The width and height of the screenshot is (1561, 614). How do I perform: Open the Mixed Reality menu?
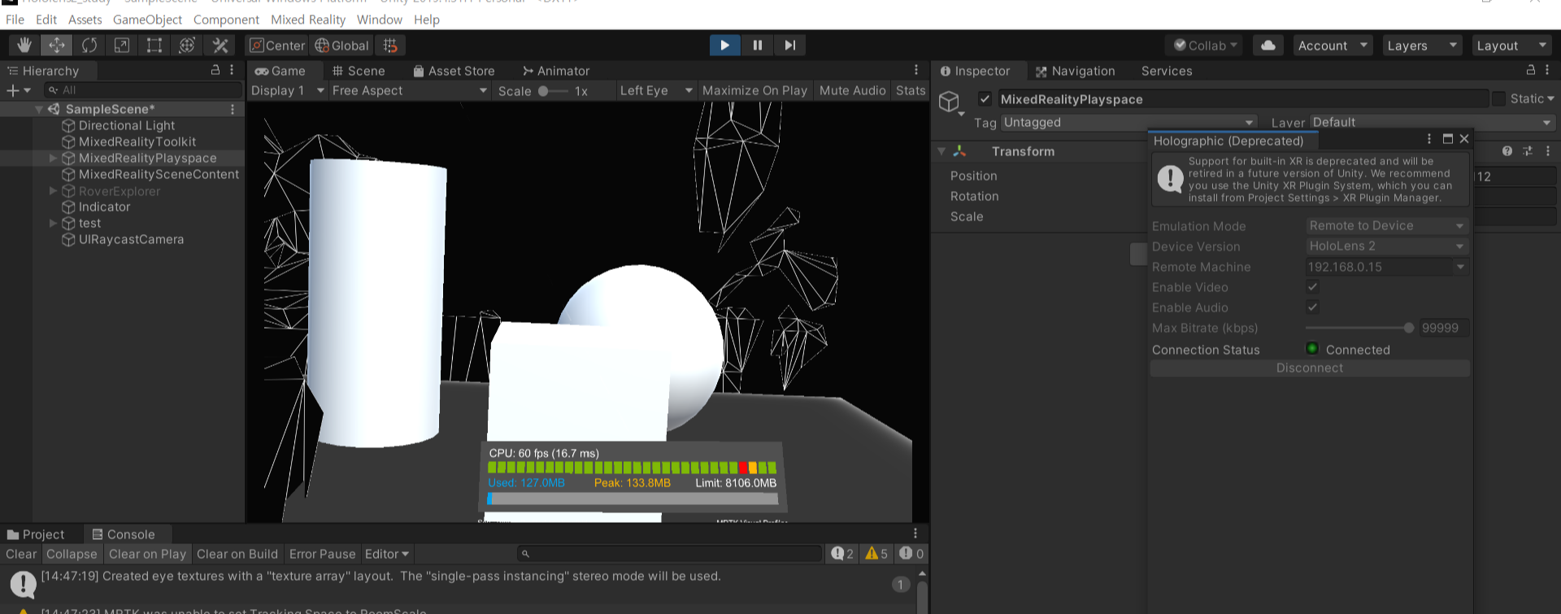[x=308, y=20]
